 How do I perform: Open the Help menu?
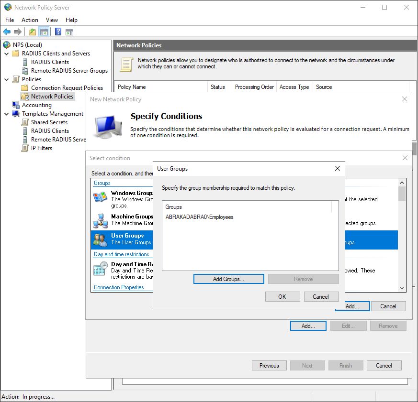click(71, 20)
